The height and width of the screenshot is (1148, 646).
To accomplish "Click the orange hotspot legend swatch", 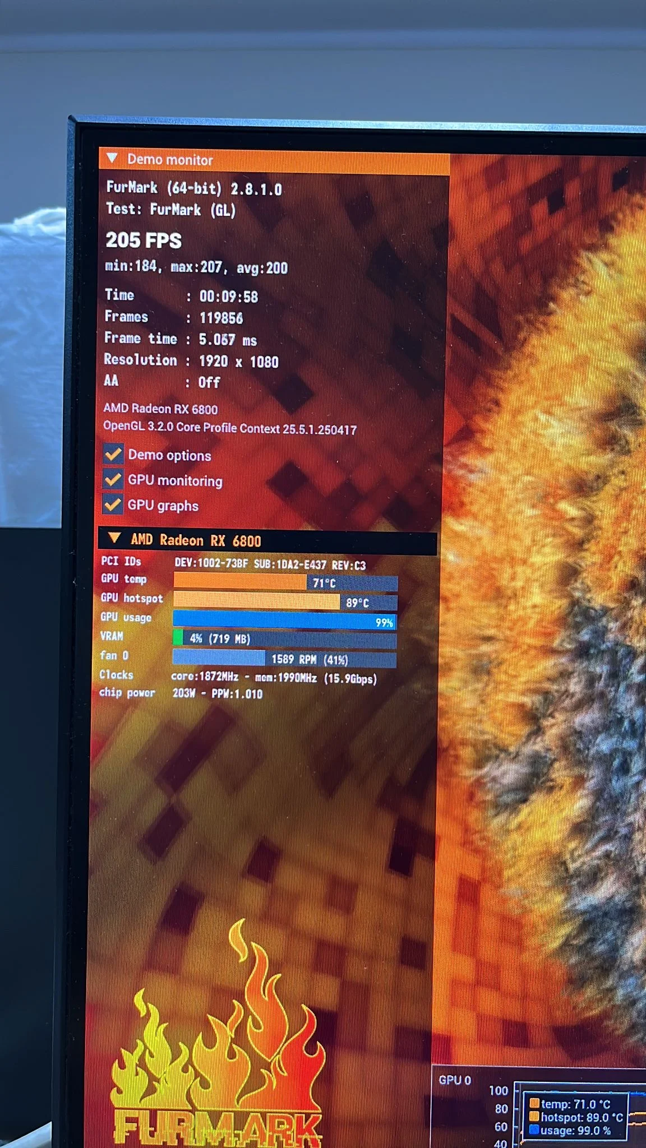I will click(534, 1116).
